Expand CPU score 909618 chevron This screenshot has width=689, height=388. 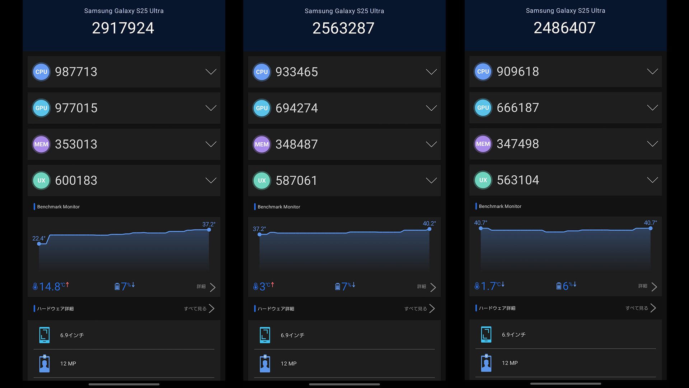[652, 71]
